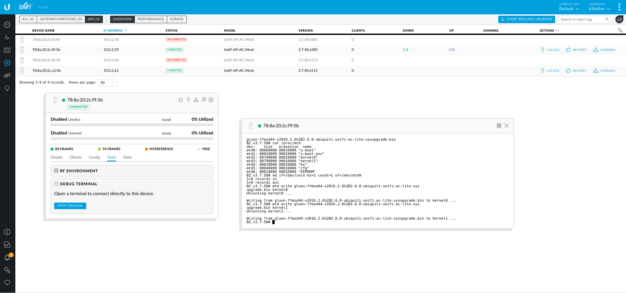This screenshot has width=626, height=293.
Task: Open the Map icon in left sidebar
Action: coord(7,50)
